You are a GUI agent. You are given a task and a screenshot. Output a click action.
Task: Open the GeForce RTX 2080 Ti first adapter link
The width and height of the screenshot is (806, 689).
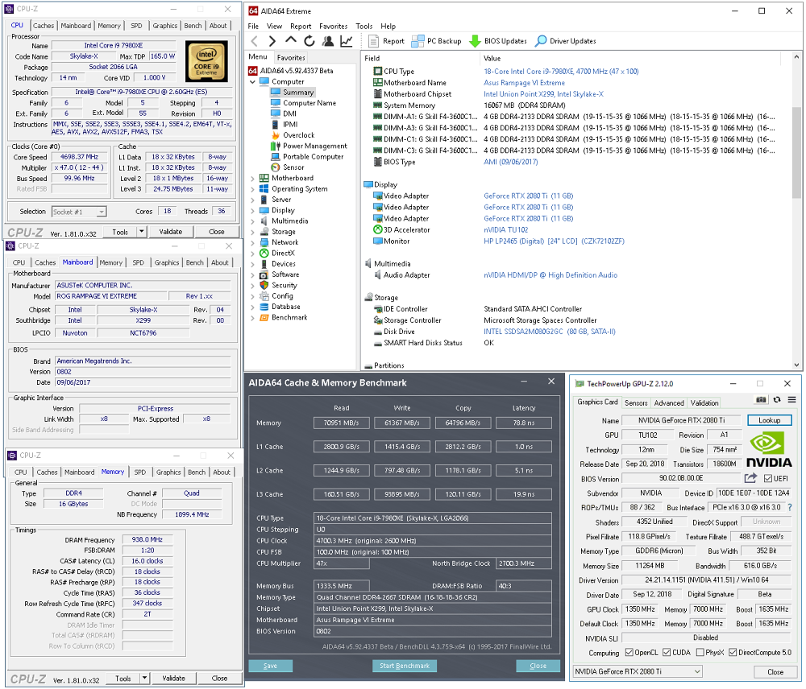click(x=528, y=196)
